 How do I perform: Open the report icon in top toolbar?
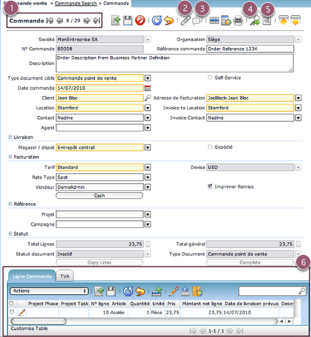click(226, 21)
